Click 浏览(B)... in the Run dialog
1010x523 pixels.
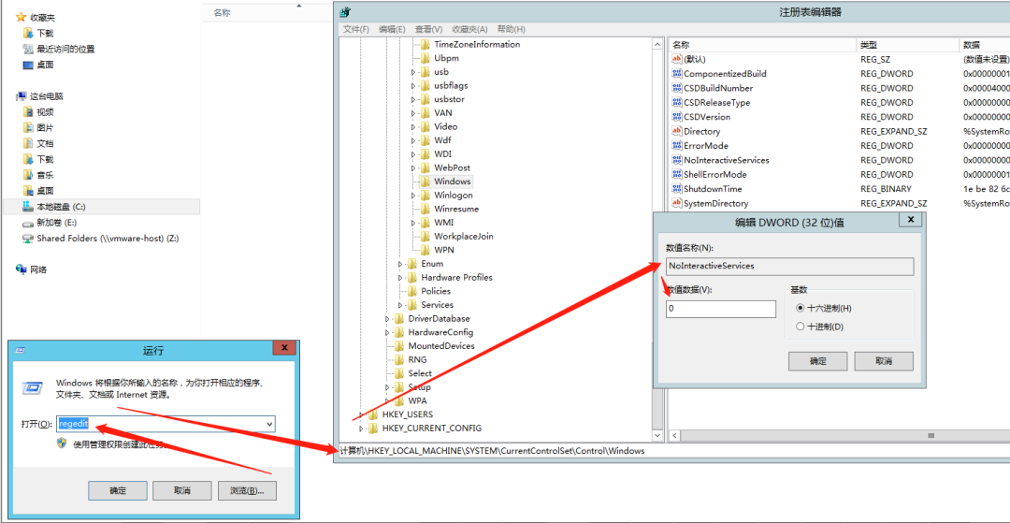point(247,491)
